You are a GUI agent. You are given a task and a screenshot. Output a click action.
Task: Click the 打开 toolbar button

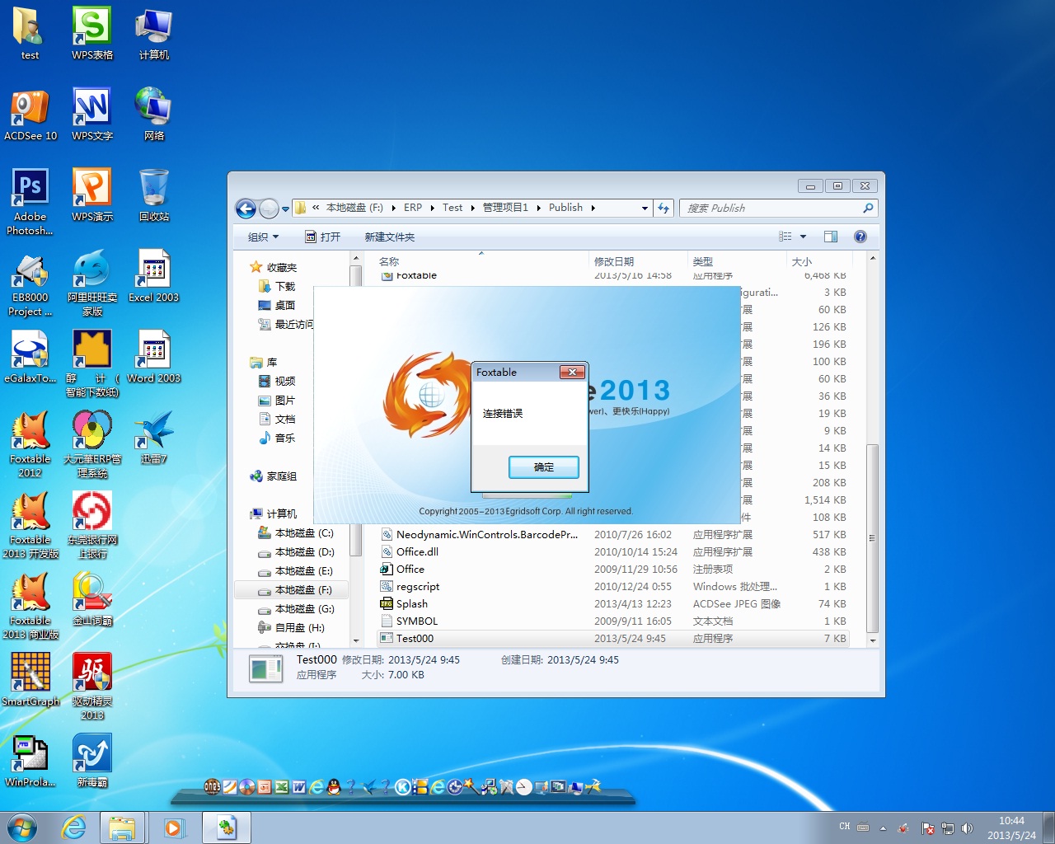[323, 237]
